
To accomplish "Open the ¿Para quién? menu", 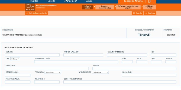I will pos(71,1).
